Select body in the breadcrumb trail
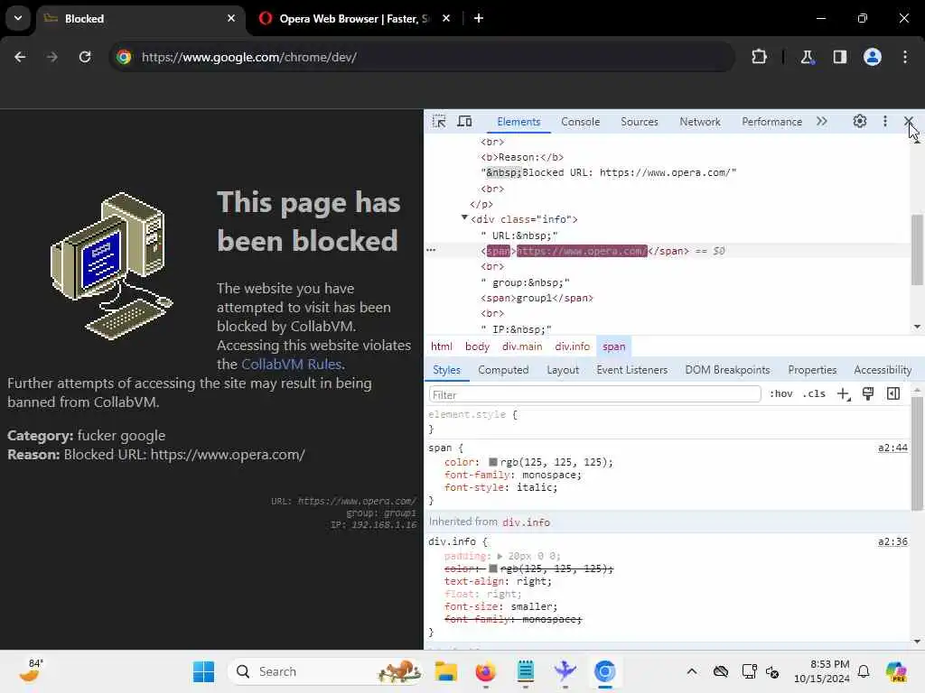 point(477,346)
